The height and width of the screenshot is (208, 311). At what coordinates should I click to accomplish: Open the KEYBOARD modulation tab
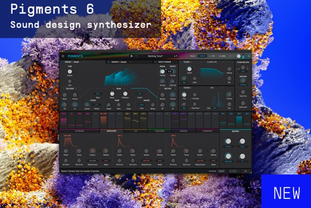tap(79, 131)
